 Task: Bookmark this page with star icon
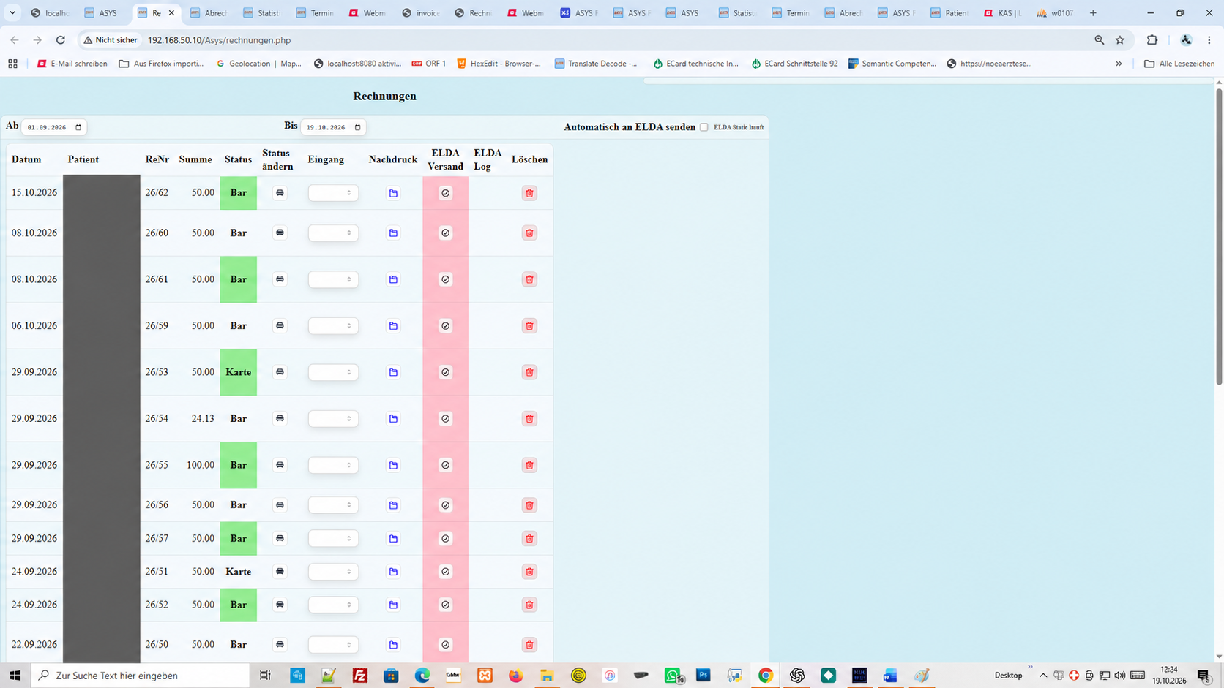[x=1119, y=40]
